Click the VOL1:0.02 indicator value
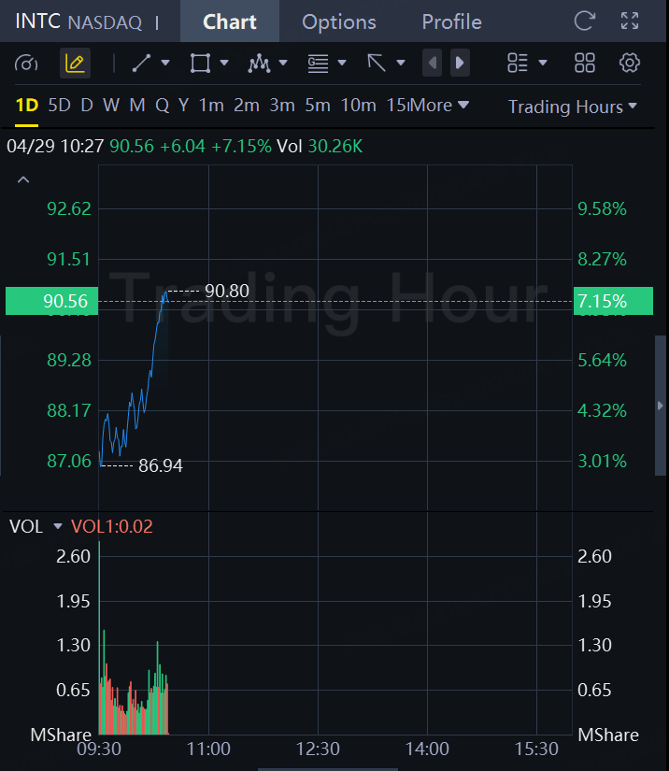This screenshot has width=669, height=771. [x=112, y=527]
